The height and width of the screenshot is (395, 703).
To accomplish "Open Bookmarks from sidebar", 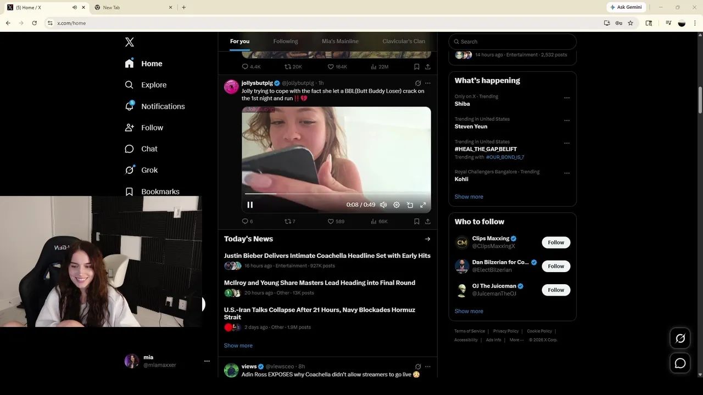I will click(152, 191).
